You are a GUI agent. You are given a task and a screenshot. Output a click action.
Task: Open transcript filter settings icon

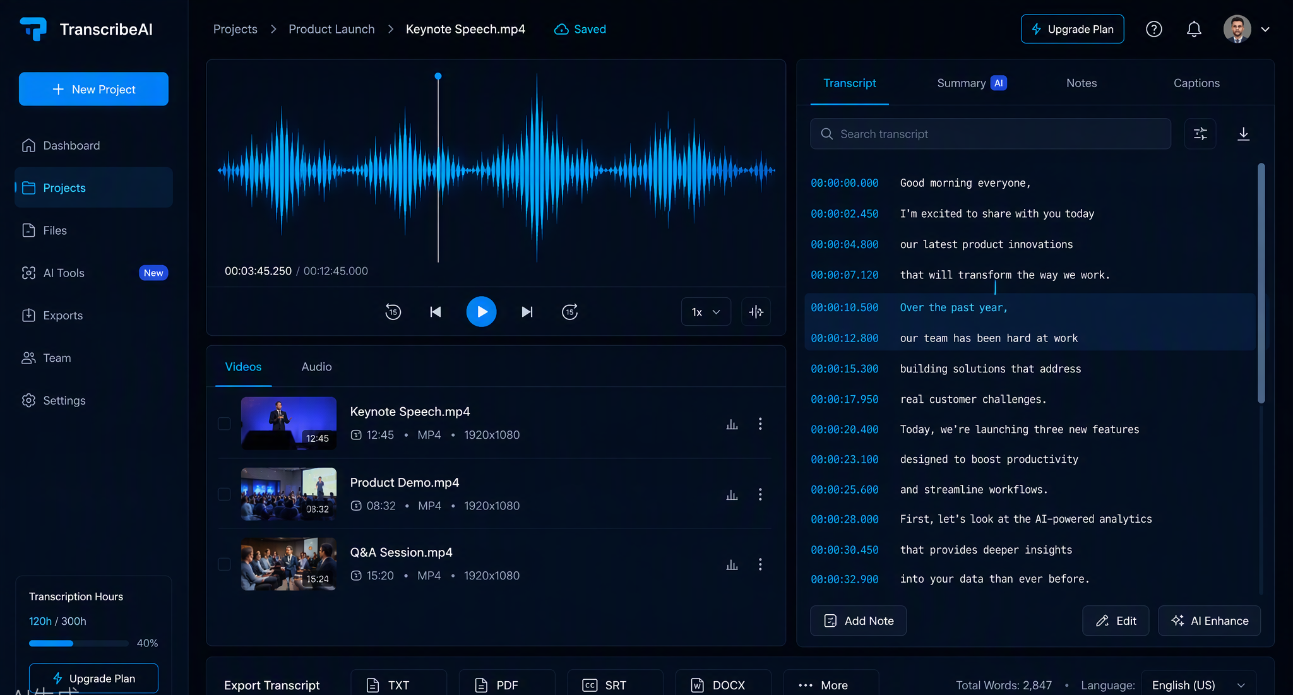pos(1200,134)
